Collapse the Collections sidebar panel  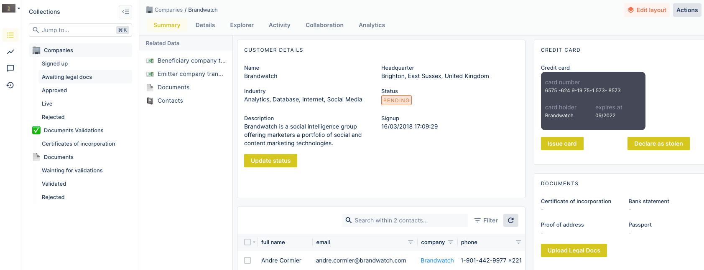[125, 12]
